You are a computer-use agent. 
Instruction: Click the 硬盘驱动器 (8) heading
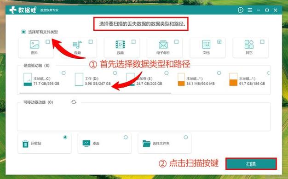pyautogui.click(x=36, y=66)
